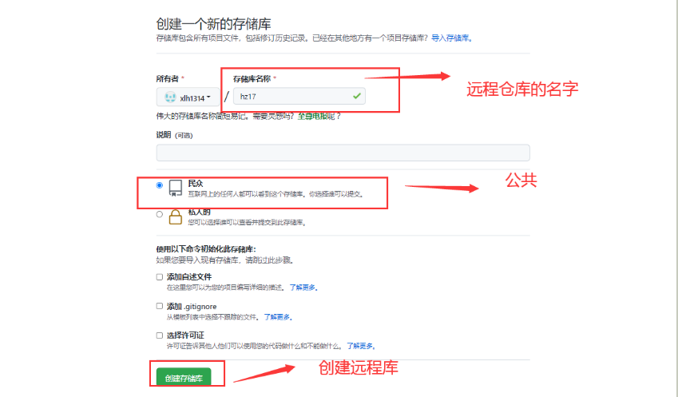
Task: Click the 添加自述文件 label text
Action: [x=189, y=276]
